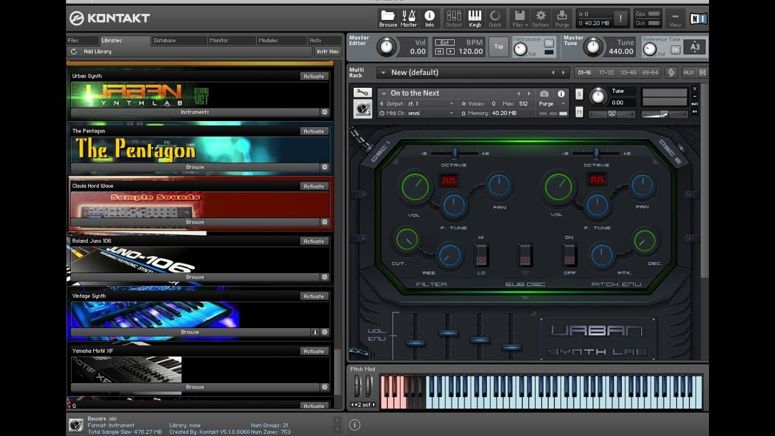Screen dimensions: 775x436
Task: Switch to the Modules tab
Action: click(x=282, y=41)
